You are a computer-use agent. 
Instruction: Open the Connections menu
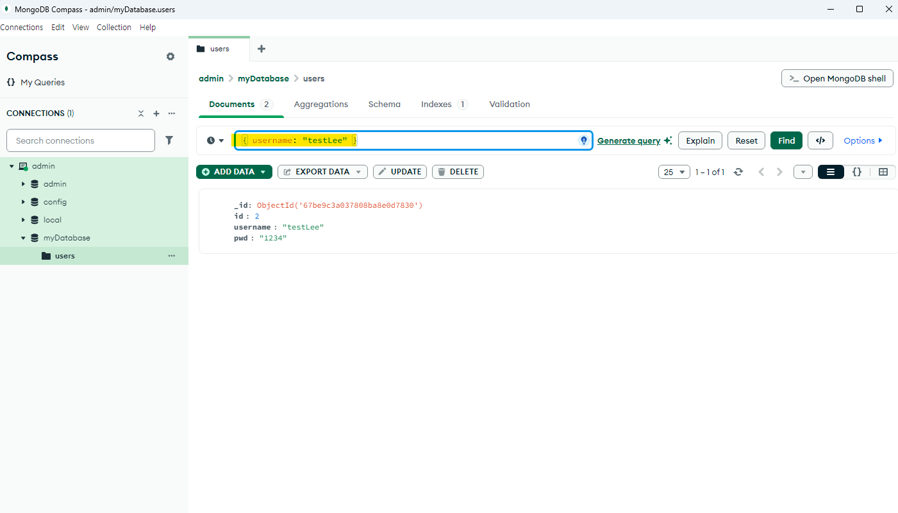[22, 28]
